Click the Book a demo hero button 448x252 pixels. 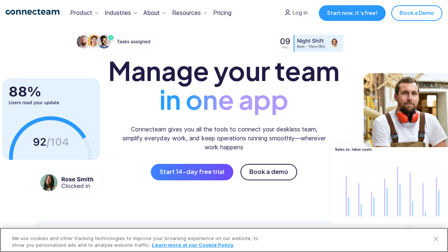point(269,172)
